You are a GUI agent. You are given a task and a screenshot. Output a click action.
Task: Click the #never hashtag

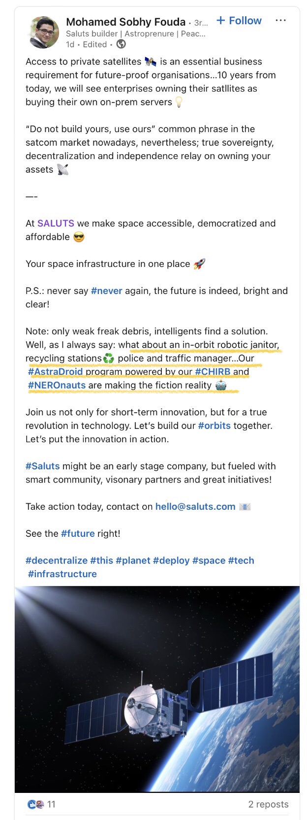click(x=106, y=291)
